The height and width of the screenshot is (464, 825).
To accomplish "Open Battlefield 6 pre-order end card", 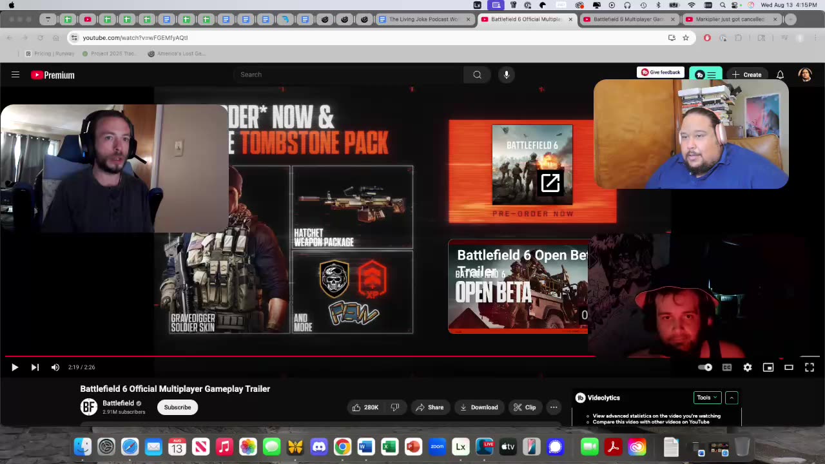I will [x=532, y=171].
